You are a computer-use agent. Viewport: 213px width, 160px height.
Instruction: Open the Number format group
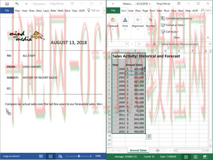150,23
